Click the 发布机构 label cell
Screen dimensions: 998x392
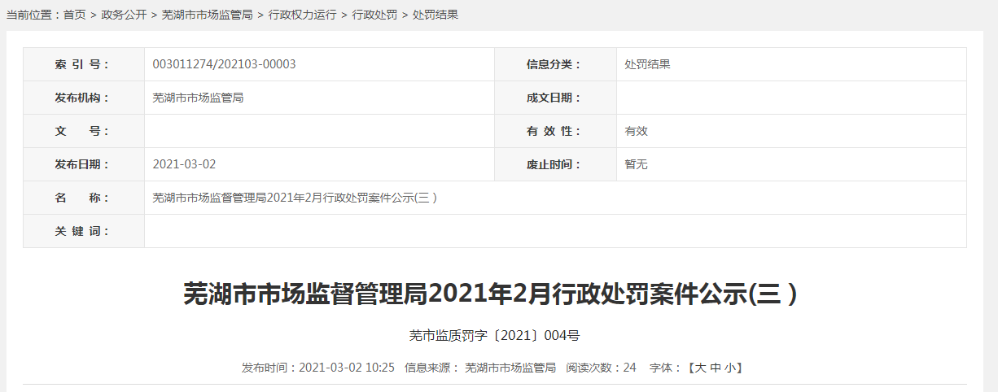pos(84,98)
